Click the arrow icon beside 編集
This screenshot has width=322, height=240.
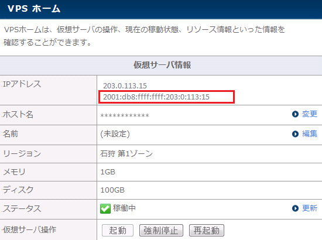point(295,134)
